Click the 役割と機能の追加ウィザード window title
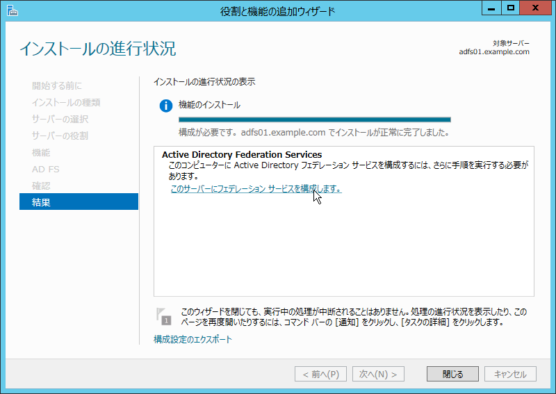Viewport: 556px width, 394px height. 277,11
